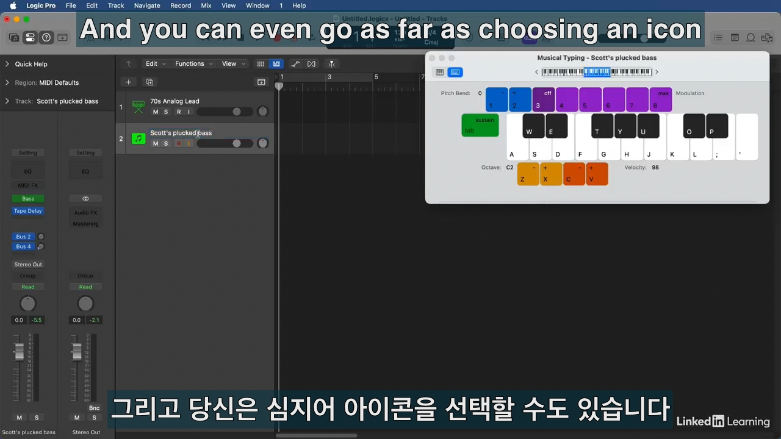The width and height of the screenshot is (781, 439).
Task: Solo the Scott's plucked bass track header
Action: click(x=166, y=143)
